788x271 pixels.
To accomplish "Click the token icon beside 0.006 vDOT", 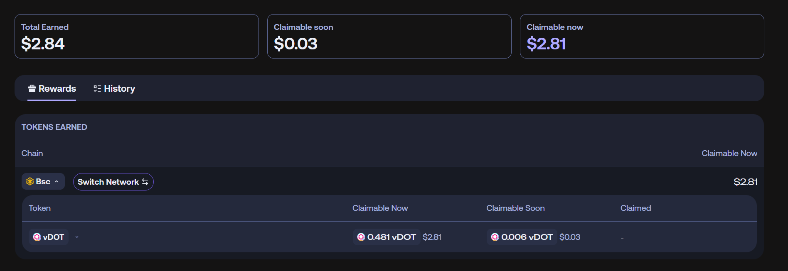I will pos(495,237).
